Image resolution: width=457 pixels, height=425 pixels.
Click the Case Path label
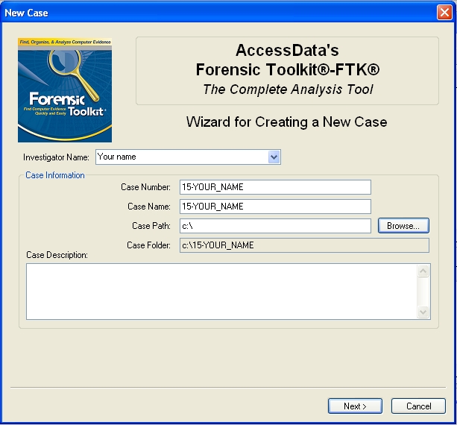(151, 226)
